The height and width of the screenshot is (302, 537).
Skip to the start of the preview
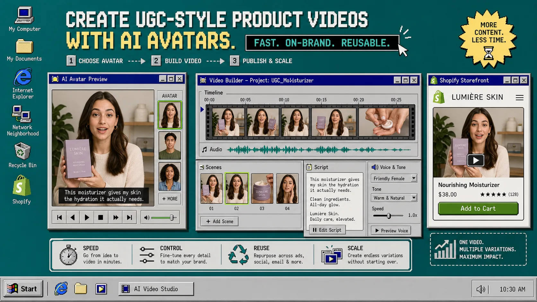pos(59,218)
